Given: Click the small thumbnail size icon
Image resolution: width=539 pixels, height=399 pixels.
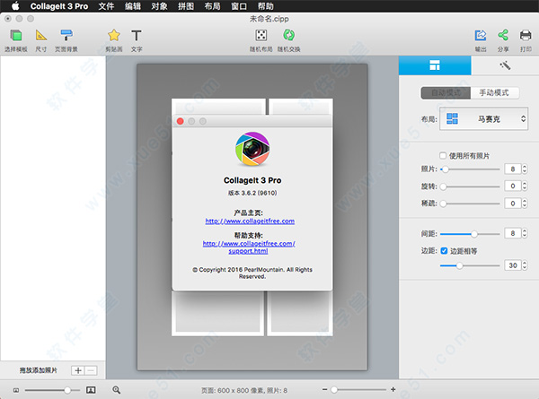Looking at the screenshot, I should click(x=16, y=390).
